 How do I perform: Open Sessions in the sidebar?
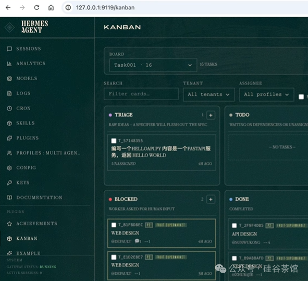(29, 48)
